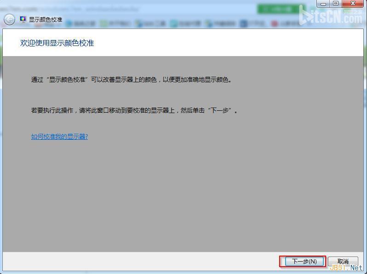Minimize the color calibration window
Screen dimensions: 367x274
324,4
